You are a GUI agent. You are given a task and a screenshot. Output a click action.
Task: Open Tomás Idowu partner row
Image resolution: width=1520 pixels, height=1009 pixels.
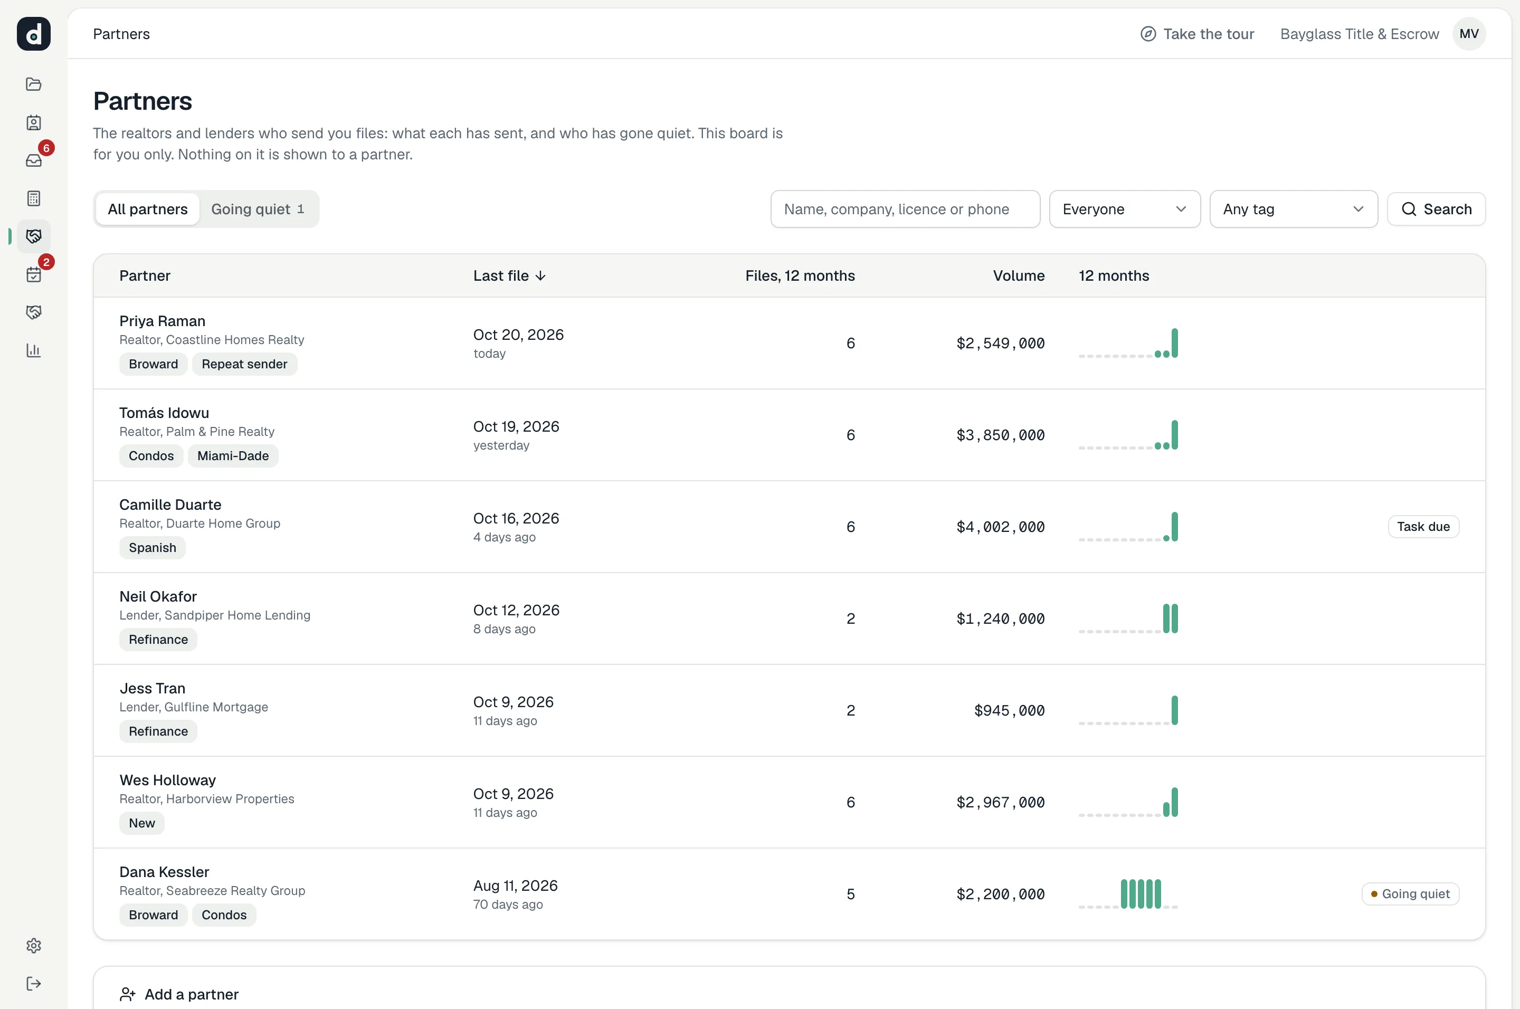pos(789,435)
